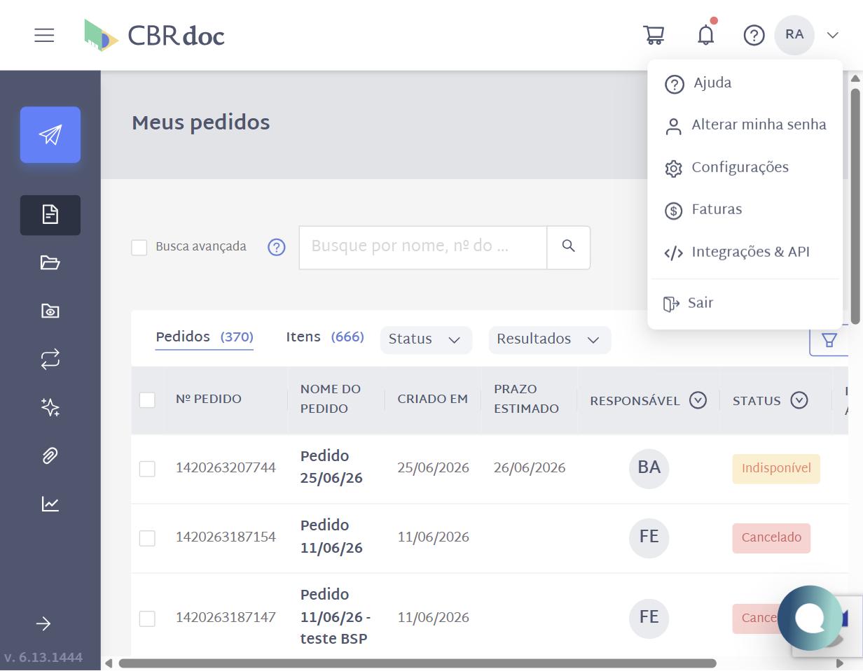
Task: Click the funnel filter button
Action: [x=829, y=340]
